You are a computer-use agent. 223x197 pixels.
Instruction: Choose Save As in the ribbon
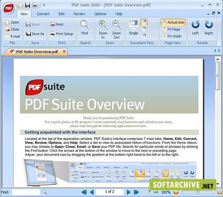point(35,34)
